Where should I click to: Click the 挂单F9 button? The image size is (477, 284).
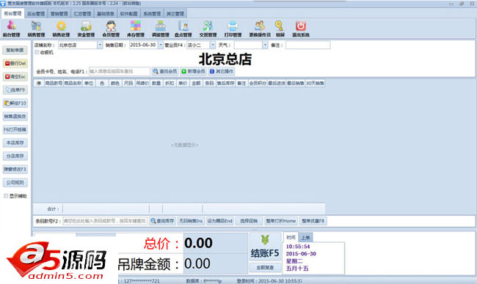15,90
